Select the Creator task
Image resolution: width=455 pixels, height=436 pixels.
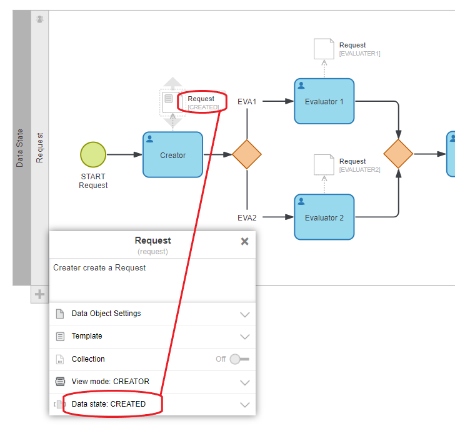pos(172,155)
